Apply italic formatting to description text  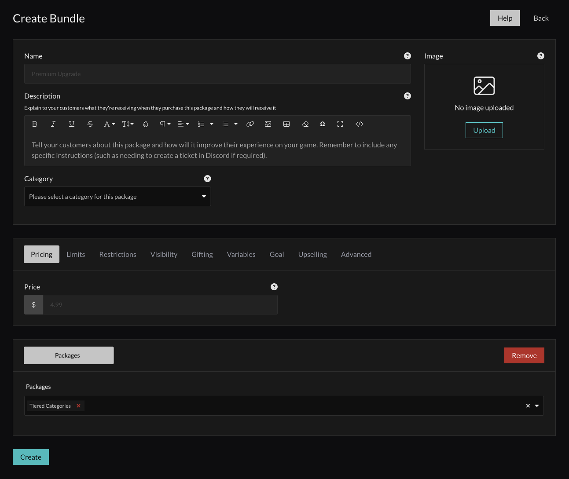53,124
